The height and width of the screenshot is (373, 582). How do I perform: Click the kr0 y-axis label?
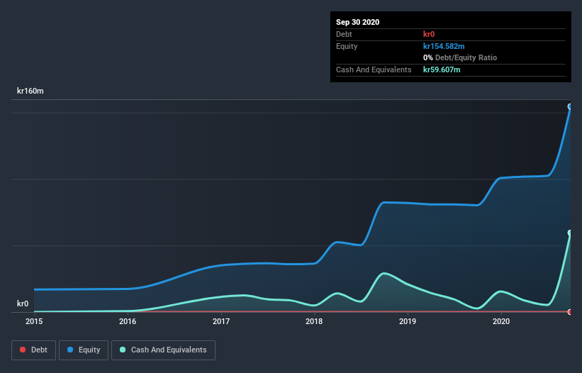[x=23, y=304]
